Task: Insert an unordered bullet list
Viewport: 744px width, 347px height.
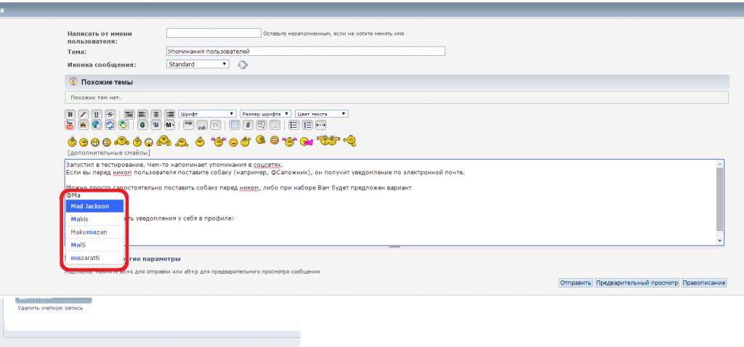Action: [294, 125]
